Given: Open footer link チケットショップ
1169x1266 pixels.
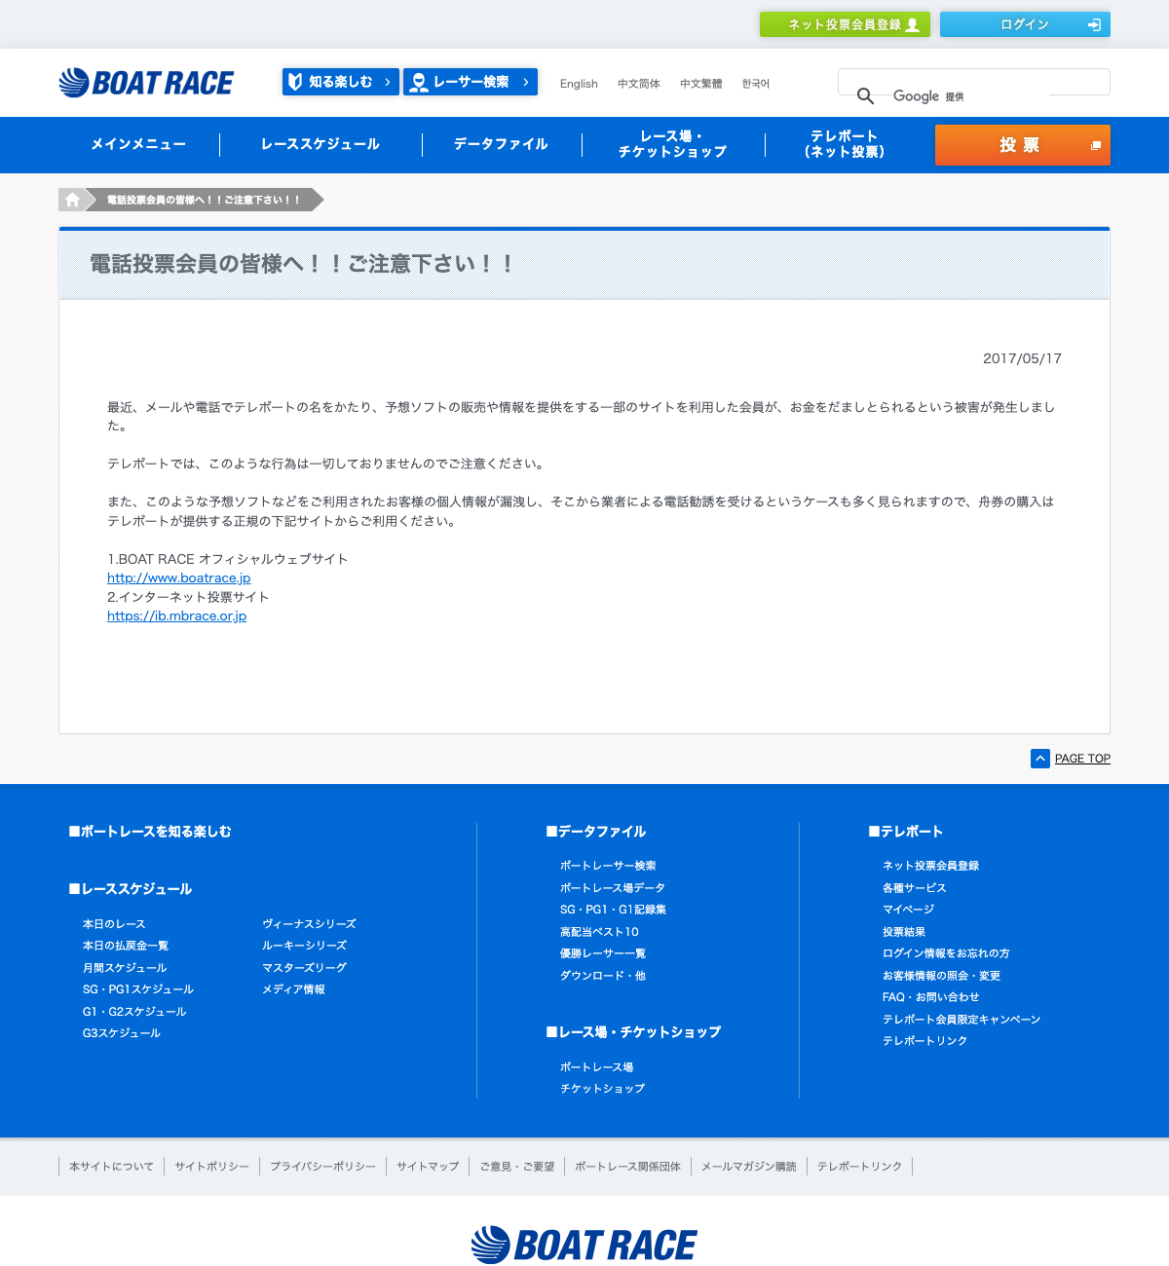Looking at the screenshot, I should pos(603,1089).
